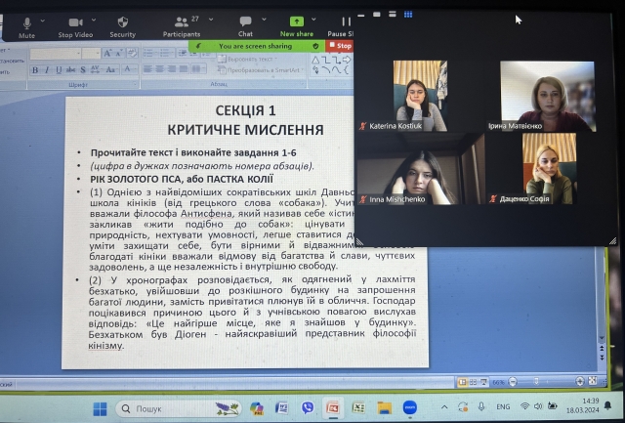625x423 pixels.
Task: Clear formatting with eraser icon
Action: point(132,53)
